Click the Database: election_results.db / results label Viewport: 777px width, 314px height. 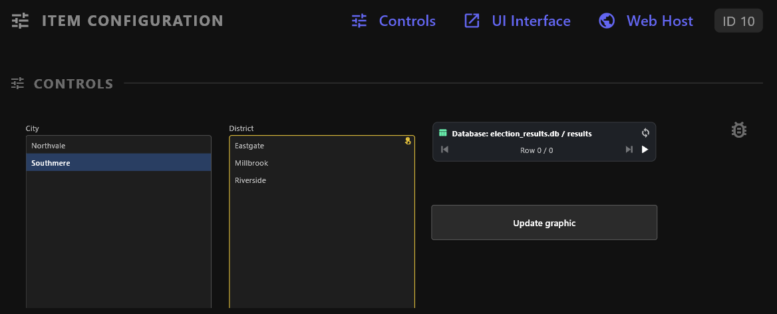click(522, 134)
